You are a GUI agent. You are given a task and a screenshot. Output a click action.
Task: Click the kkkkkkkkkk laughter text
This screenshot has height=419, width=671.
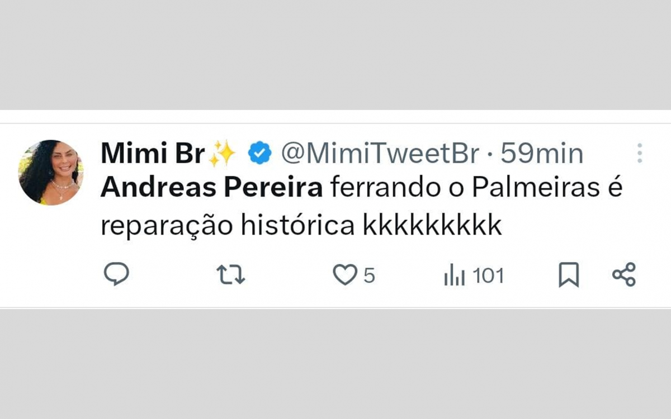431,223
